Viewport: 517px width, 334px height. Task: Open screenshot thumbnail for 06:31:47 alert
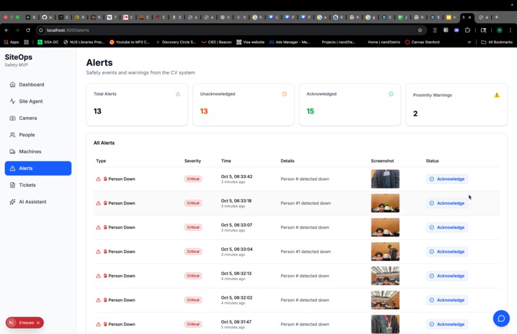tap(385, 324)
